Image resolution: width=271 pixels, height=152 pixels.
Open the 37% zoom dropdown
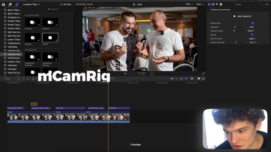pyautogui.click(x=189, y=4)
